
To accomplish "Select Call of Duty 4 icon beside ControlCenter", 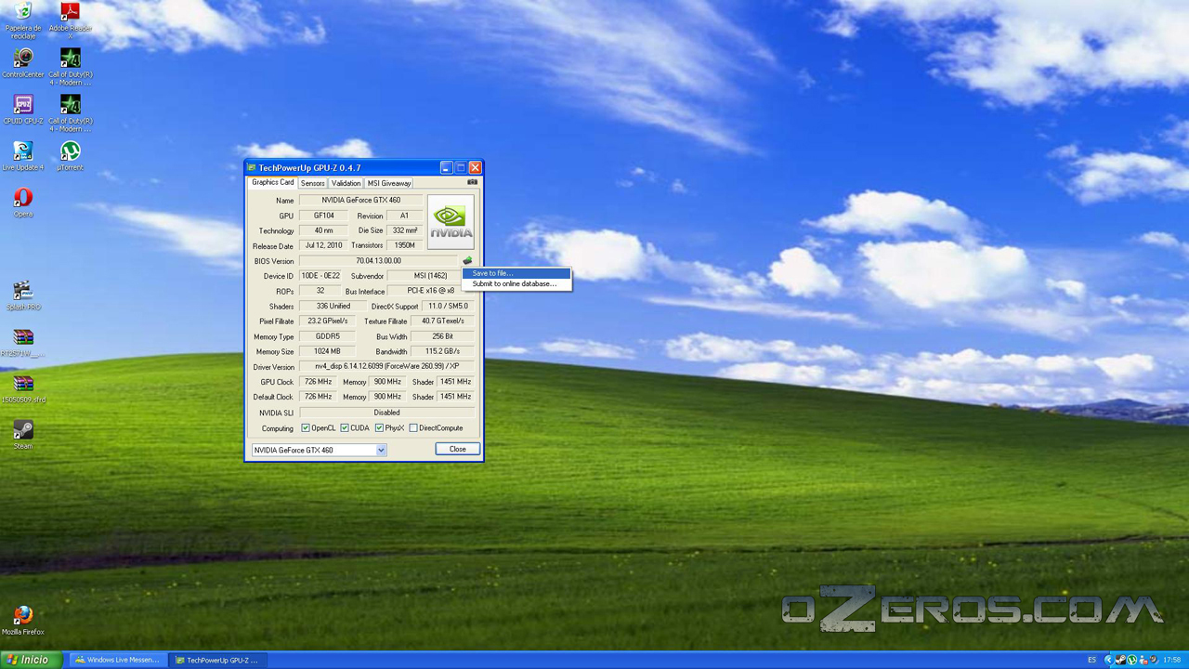I will click(70, 68).
